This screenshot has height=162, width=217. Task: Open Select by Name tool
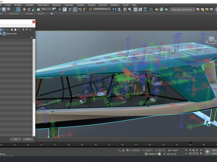(x=9, y=9)
